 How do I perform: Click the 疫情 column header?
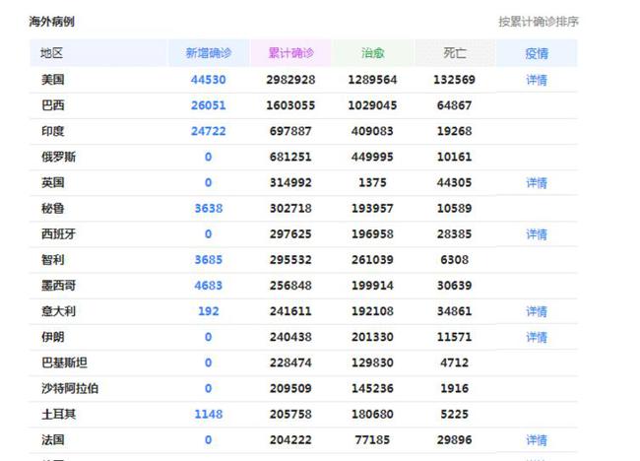coord(537,53)
